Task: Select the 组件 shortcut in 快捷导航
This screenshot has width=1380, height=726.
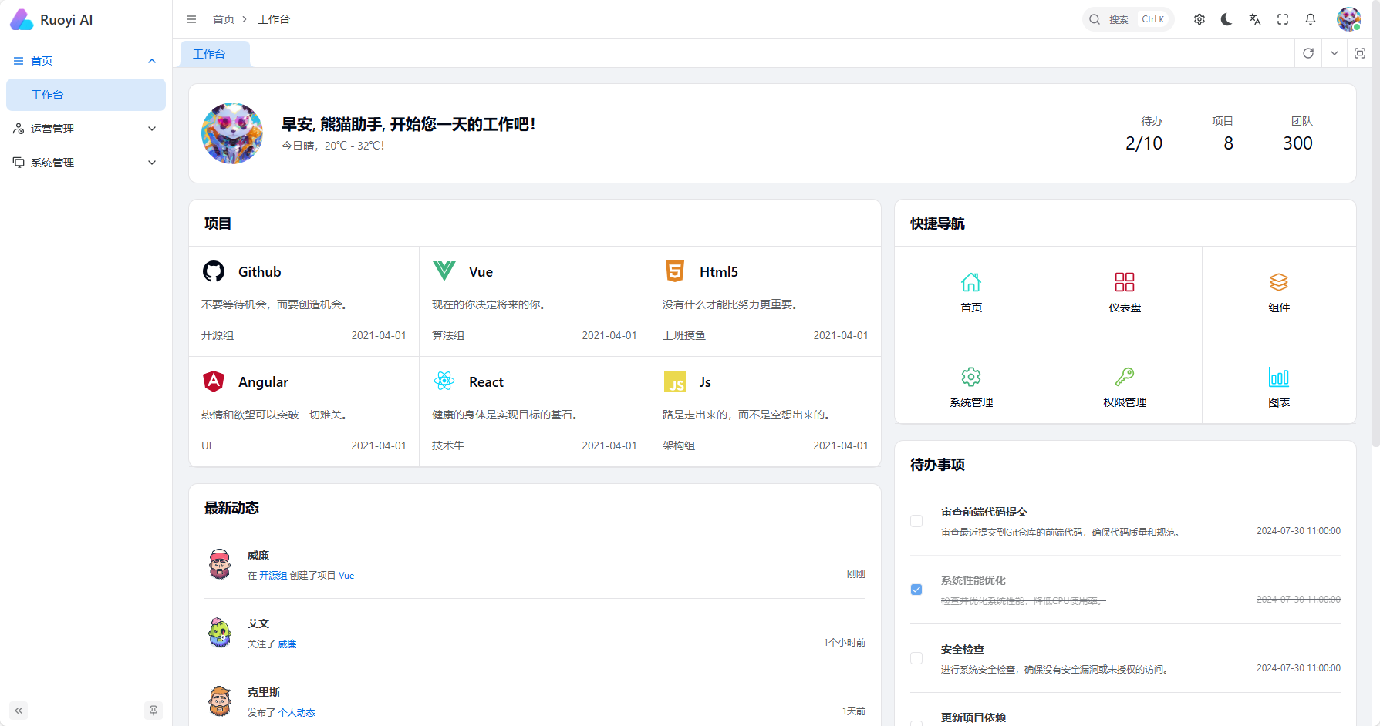Action: coord(1279,293)
